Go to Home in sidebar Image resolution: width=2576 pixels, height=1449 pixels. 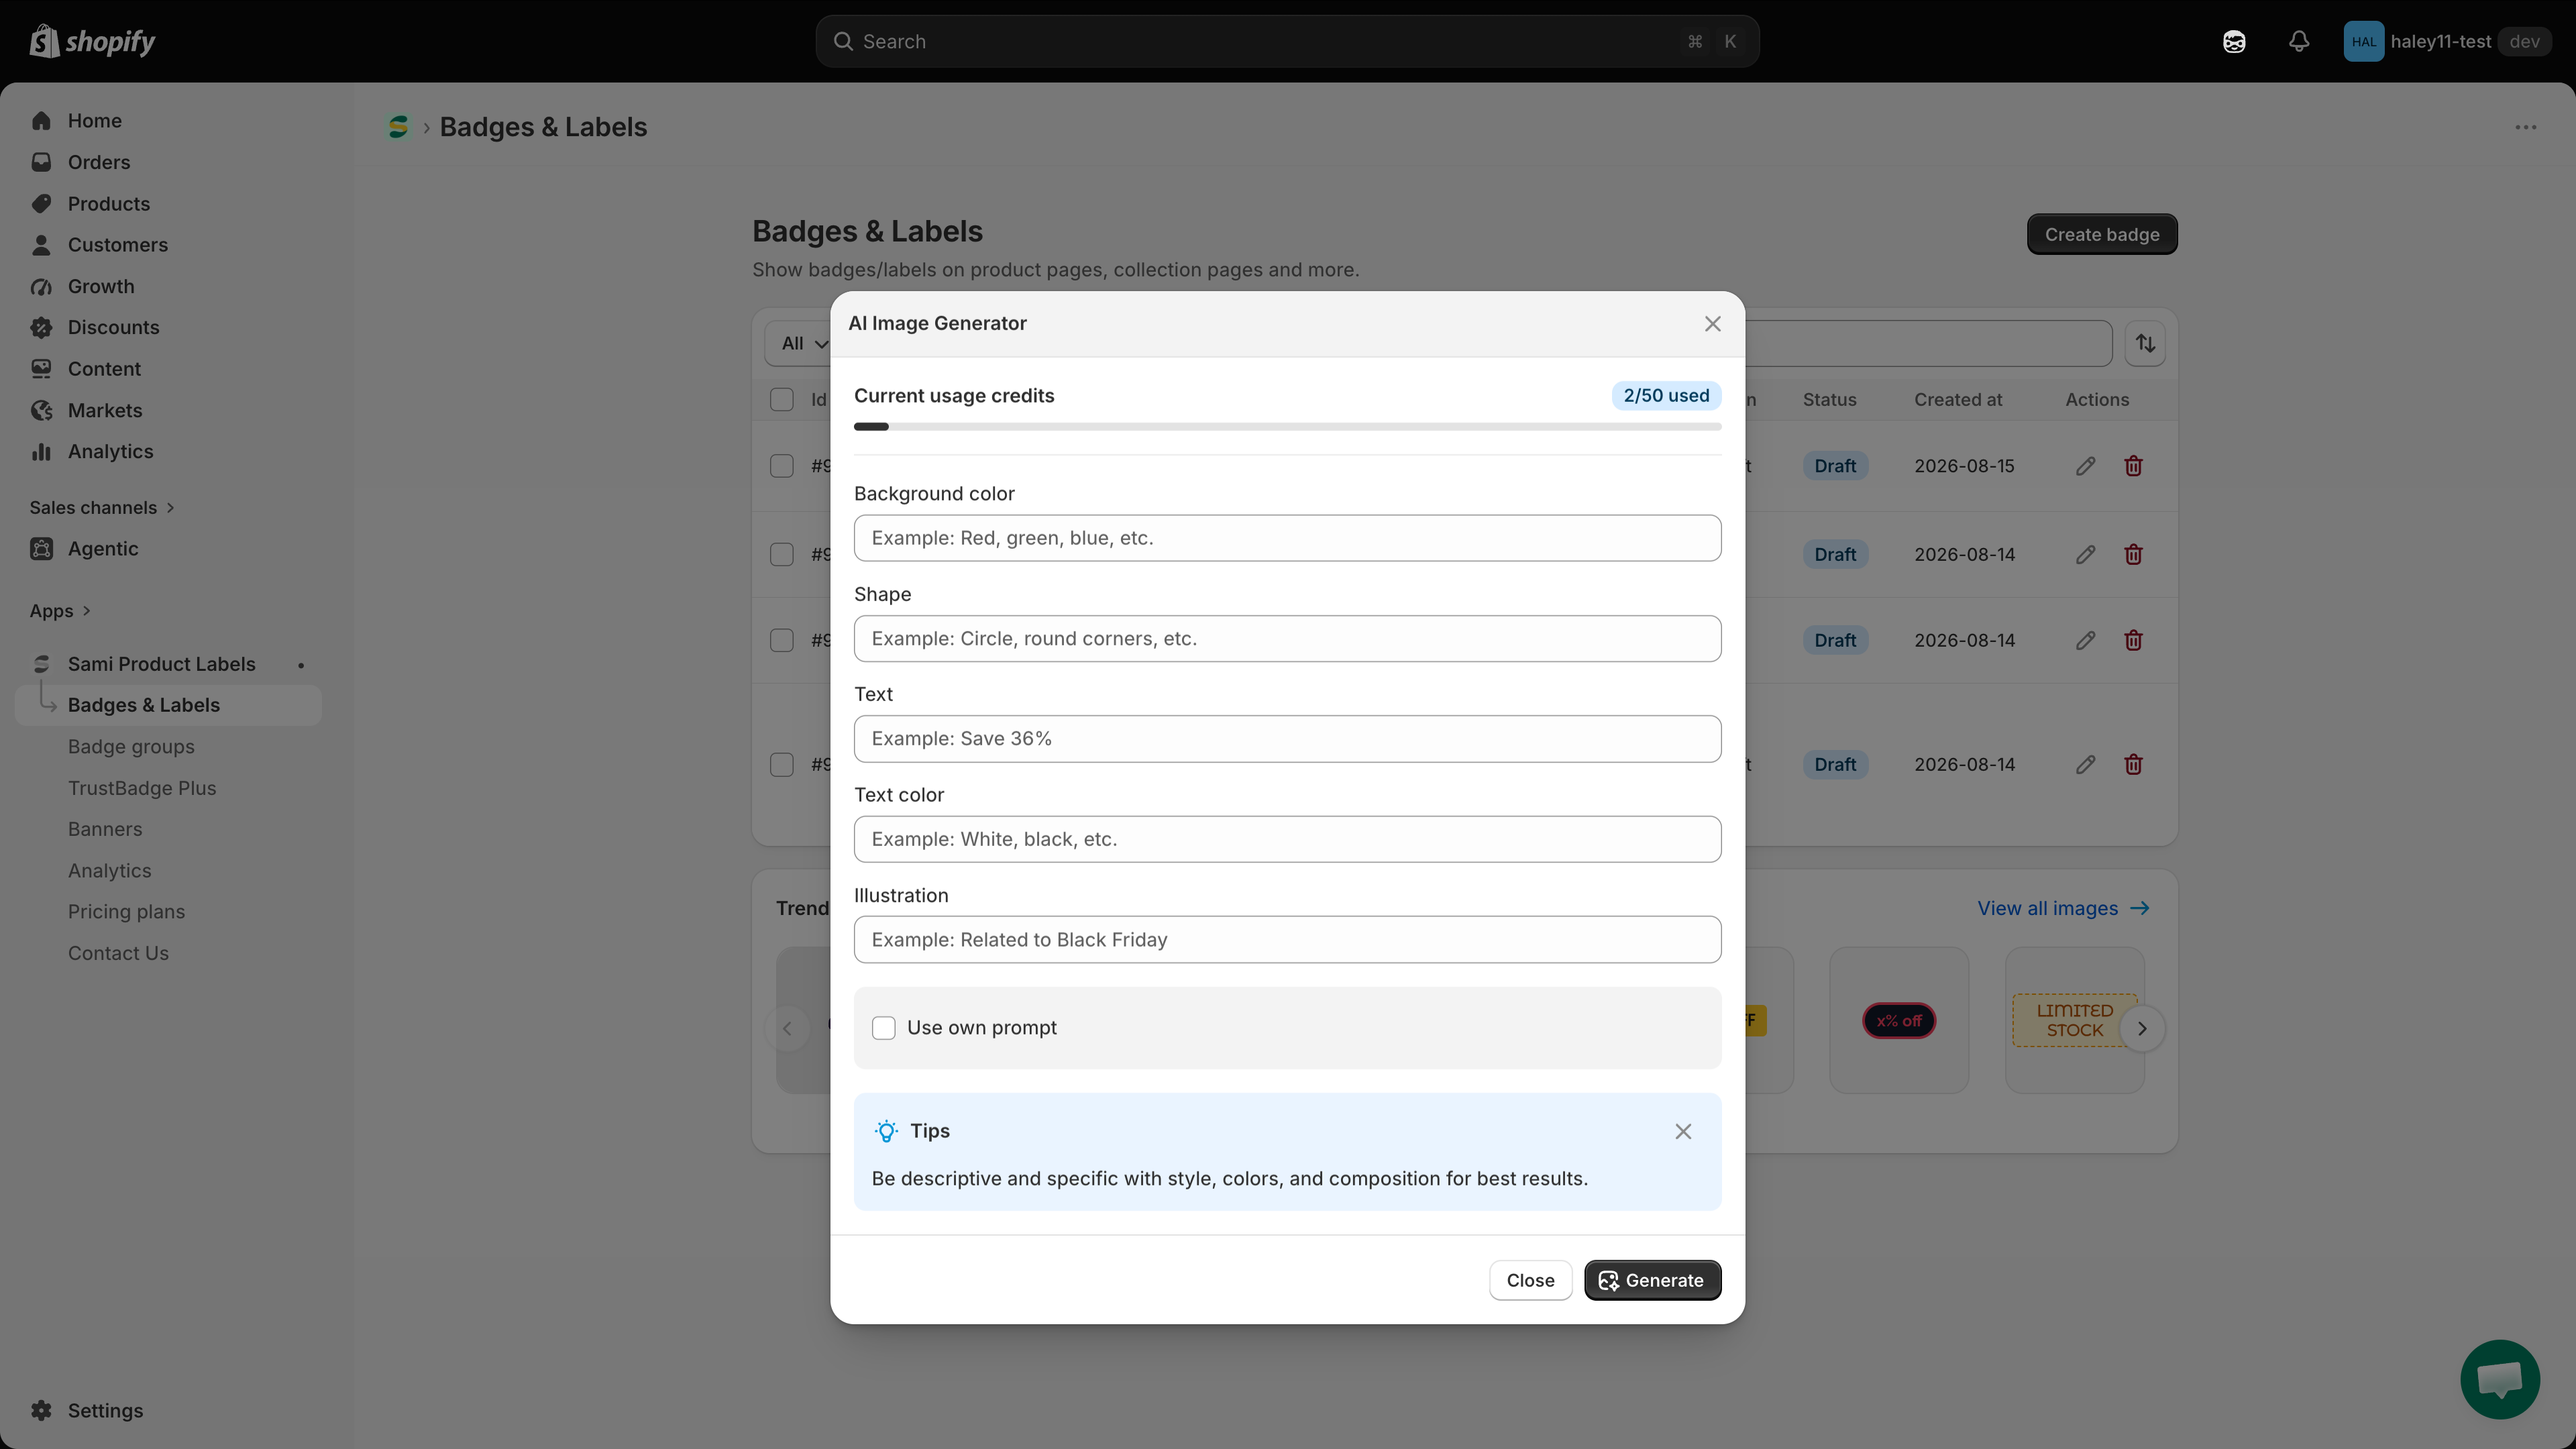pos(94,120)
